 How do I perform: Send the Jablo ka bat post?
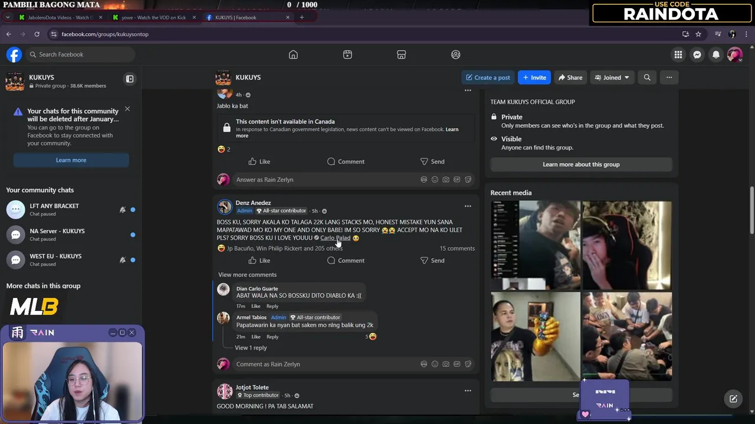(x=432, y=161)
